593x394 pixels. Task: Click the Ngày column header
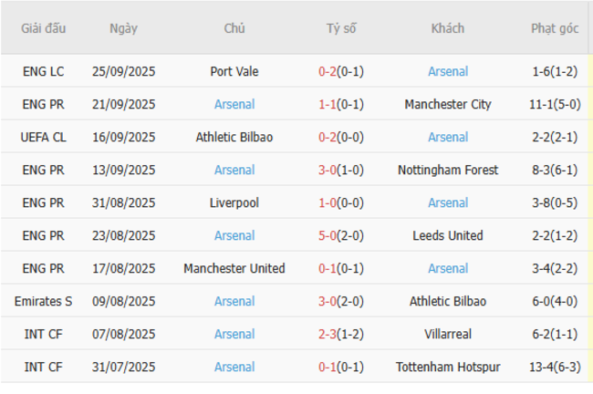click(x=123, y=28)
